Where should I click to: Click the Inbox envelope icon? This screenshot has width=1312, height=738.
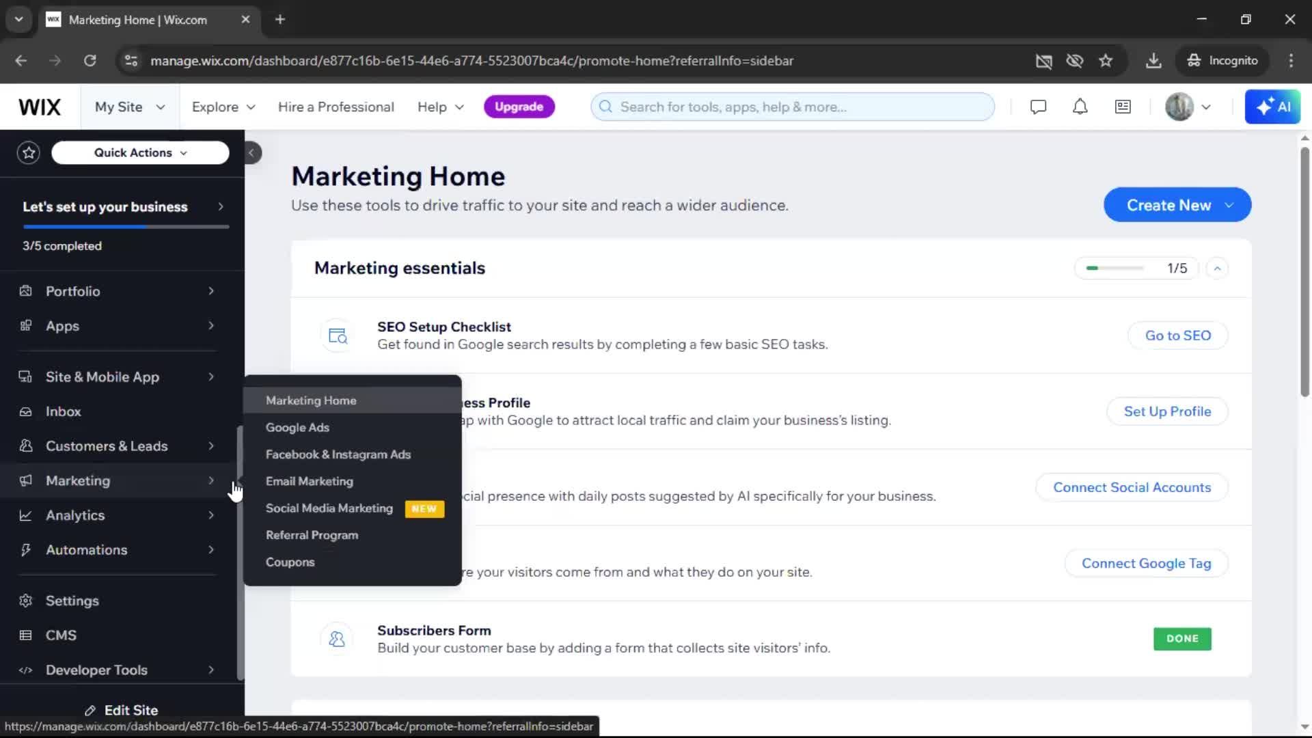26,412
